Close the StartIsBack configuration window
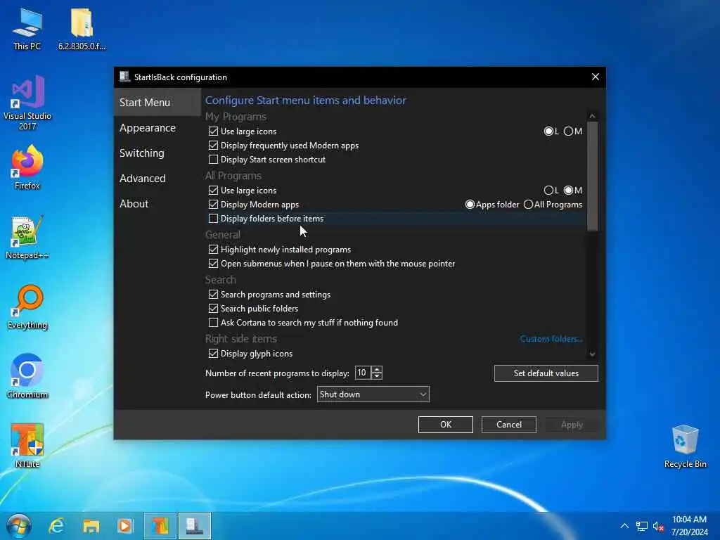This screenshot has width=720, height=540. point(595,77)
